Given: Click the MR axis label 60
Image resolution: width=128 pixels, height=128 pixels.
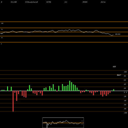Looking at the screenshot, I should point(125,80).
